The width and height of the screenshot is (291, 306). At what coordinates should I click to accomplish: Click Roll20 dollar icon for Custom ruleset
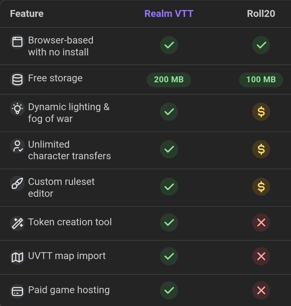(x=261, y=186)
